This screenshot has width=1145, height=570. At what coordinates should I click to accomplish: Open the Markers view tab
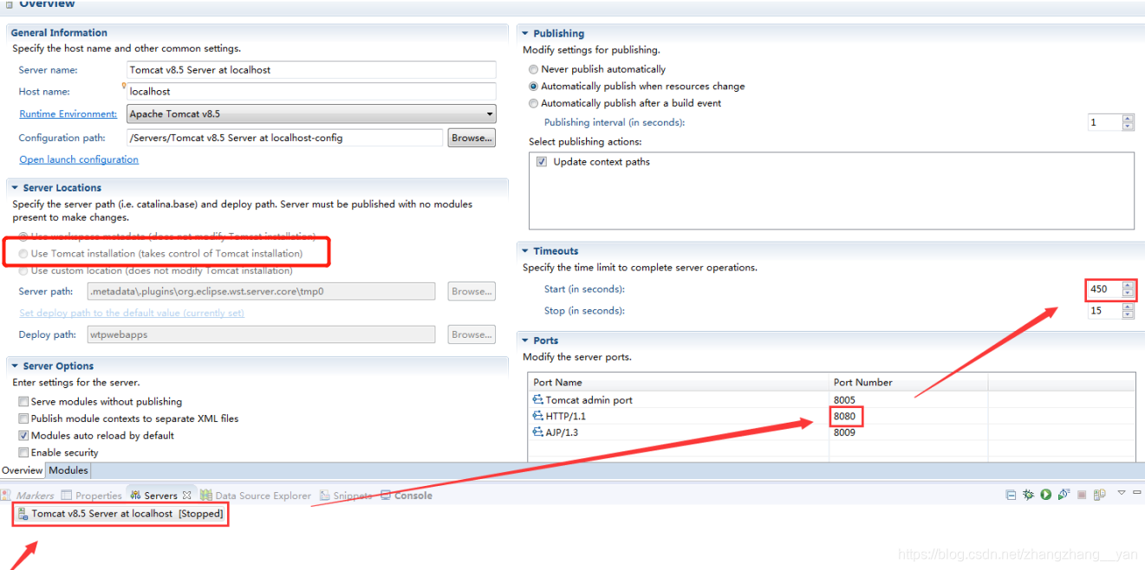tap(29, 496)
